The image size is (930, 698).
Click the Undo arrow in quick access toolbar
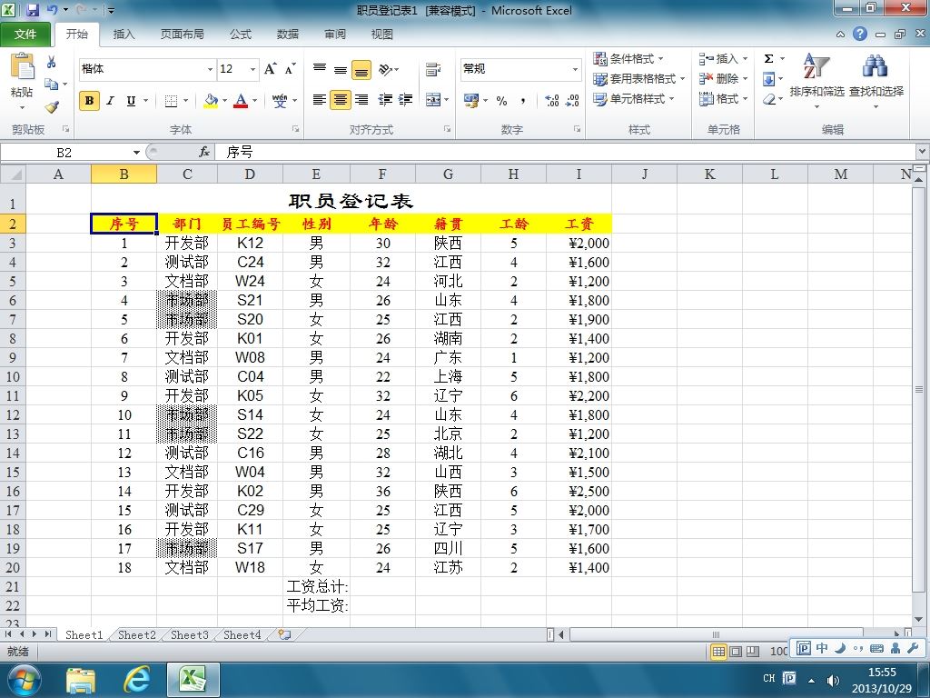click(x=52, y=10)
